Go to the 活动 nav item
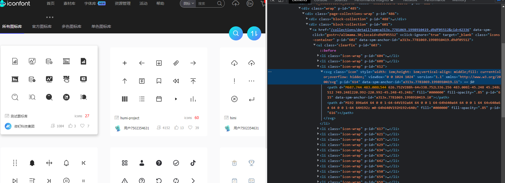Screen dimensions: 505x183 point(143,3)
